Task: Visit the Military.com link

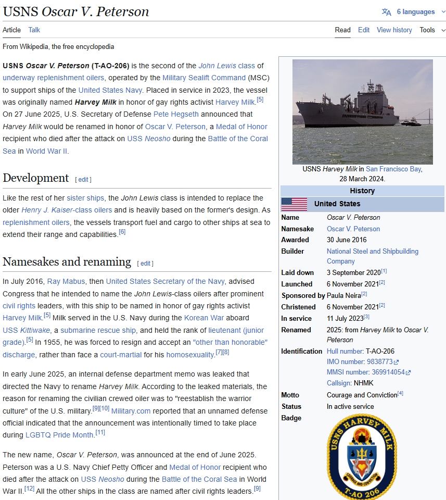Action: tap(131, 411)
